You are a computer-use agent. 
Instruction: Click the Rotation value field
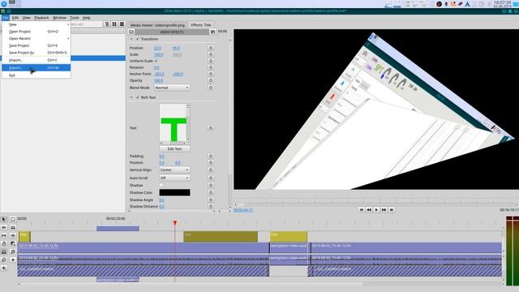point(157,67)
